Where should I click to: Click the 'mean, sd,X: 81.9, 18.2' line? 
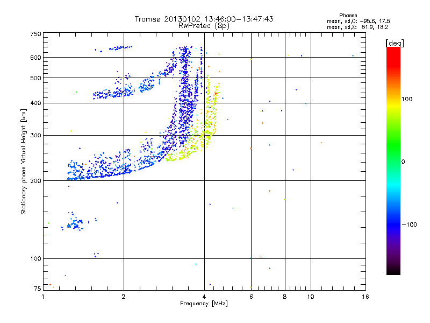(357, 27)
